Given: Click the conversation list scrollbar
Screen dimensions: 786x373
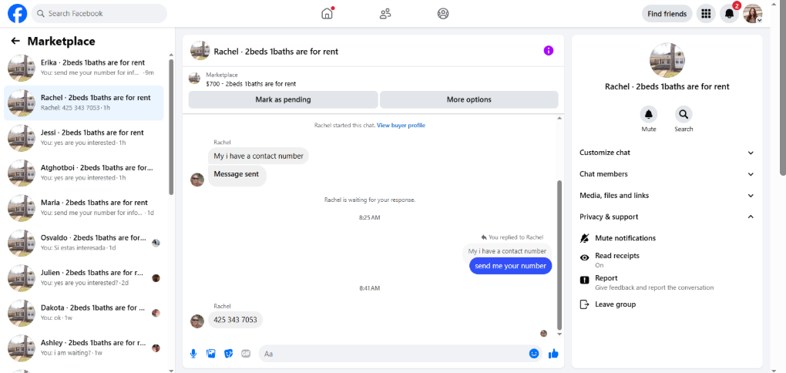Looking at the screenshot, I should tap(171, 127).
